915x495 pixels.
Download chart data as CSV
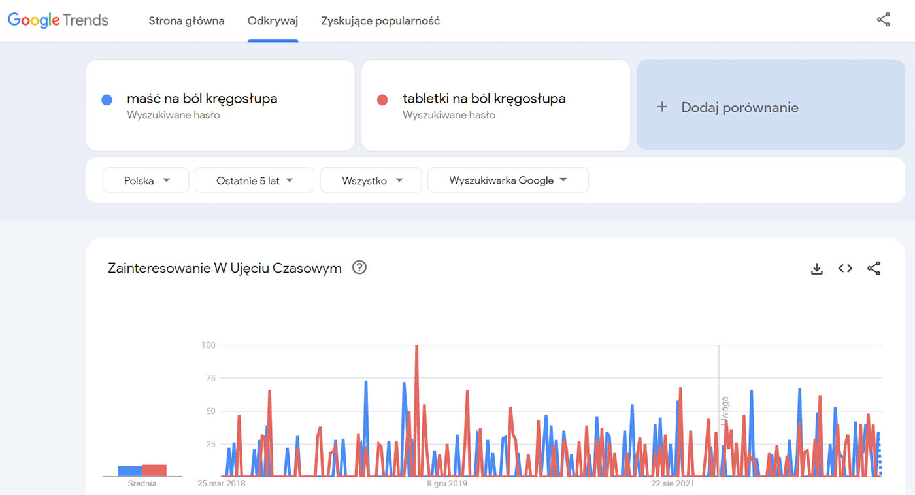(816, 268)
